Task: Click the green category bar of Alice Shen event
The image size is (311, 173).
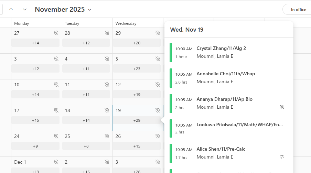Action: pyautogui.click(x=171, y=153)
